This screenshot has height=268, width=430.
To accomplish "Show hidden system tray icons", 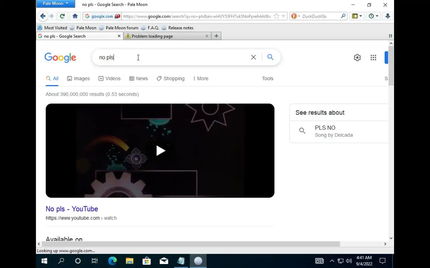I will 332,261.
